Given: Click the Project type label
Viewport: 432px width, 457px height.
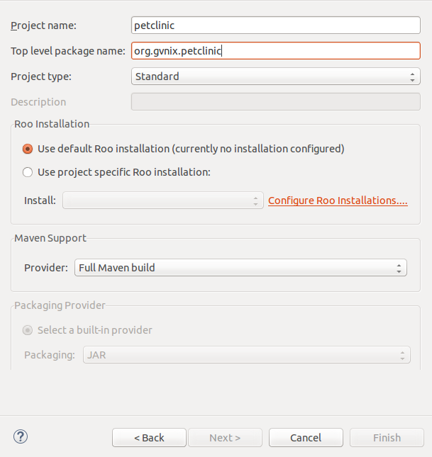Looking at the screenshot, I should (40, 77).
